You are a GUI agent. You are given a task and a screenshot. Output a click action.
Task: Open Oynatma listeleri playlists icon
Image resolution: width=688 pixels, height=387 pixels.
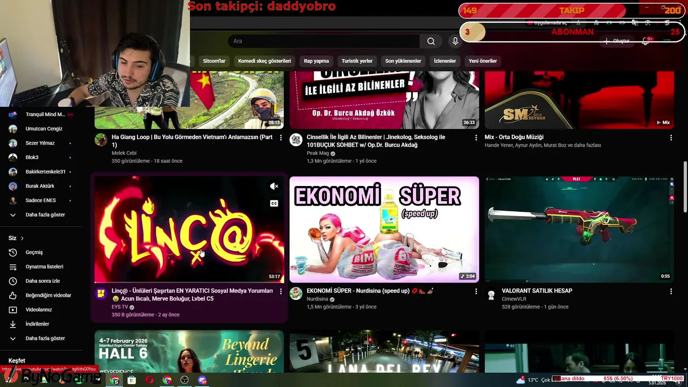pos(13,267)
